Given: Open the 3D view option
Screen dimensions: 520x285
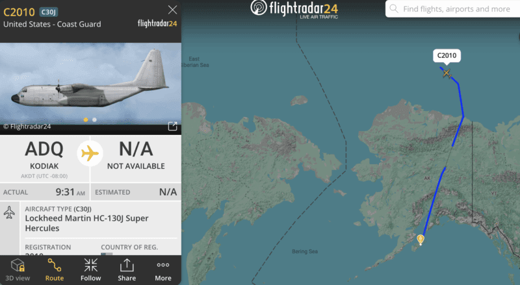Looking at the screenshot, I should [18, 270].
